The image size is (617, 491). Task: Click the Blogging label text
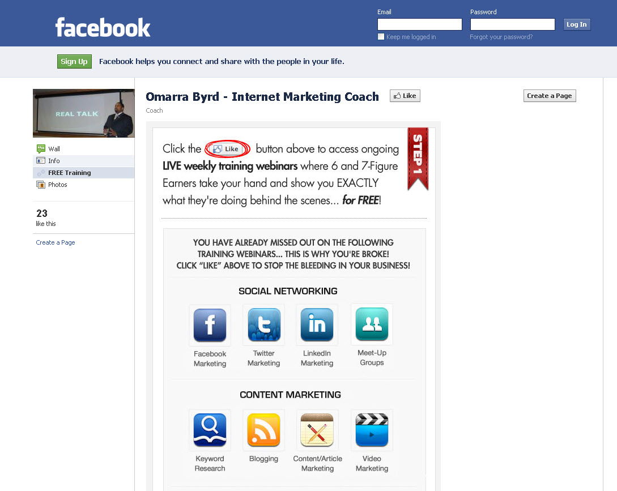(x=263, y=459)
